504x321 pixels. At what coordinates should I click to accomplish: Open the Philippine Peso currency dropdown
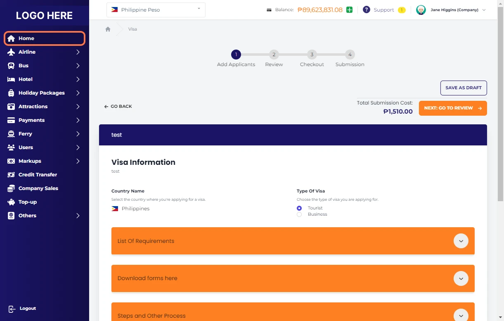[x=156, y=10]
